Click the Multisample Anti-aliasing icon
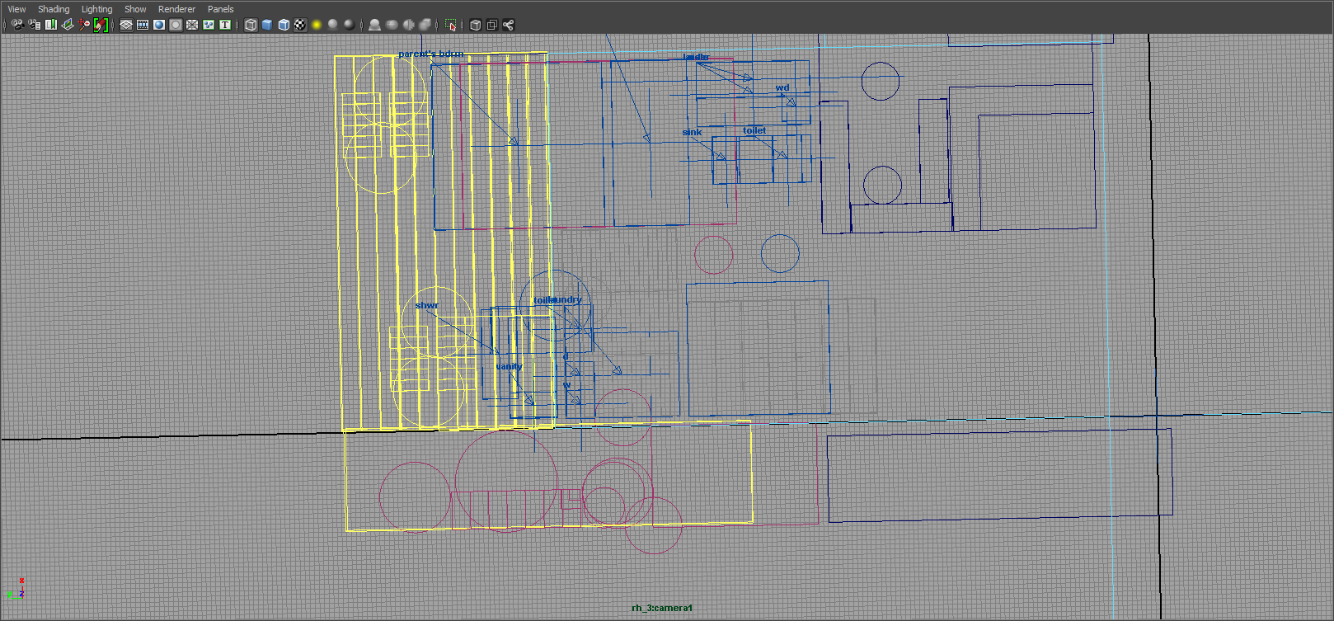This screenshot has width=1334, height=621. [408, 25]
